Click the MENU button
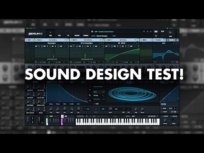The width and height of the screenshot is (204, 153). (162, 31)
